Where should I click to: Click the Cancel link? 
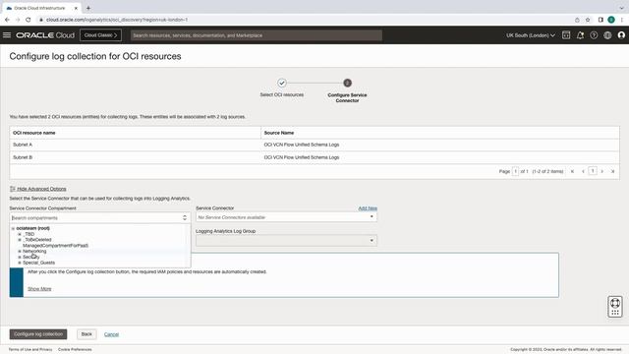pyautogui.click(x=111, y=334)
